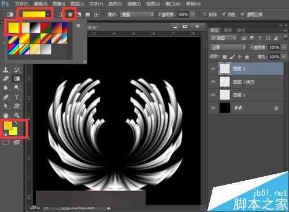The width and height of the screenshot is (289, 212).
Task: Open the tool preset picker in options bar
Action: click(10, 14)
